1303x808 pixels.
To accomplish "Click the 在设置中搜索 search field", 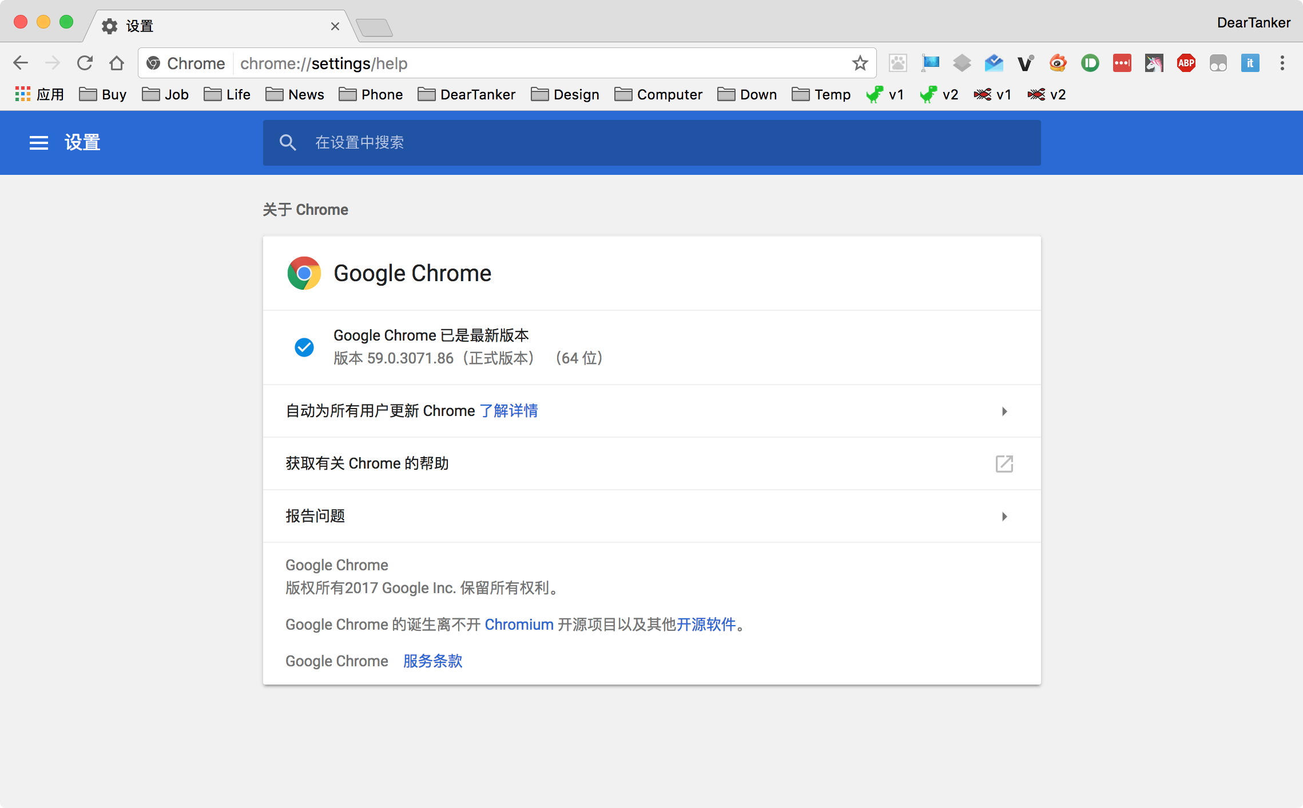I will [652, 143].
